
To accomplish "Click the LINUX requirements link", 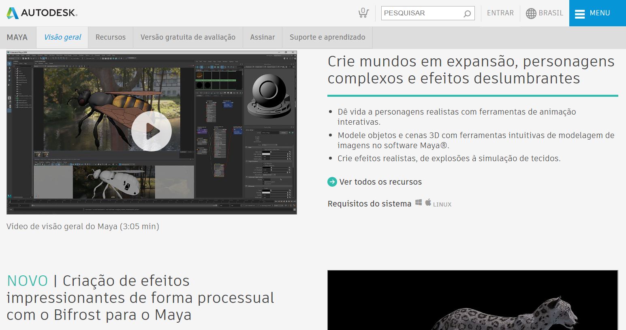I will click(442, 204).
